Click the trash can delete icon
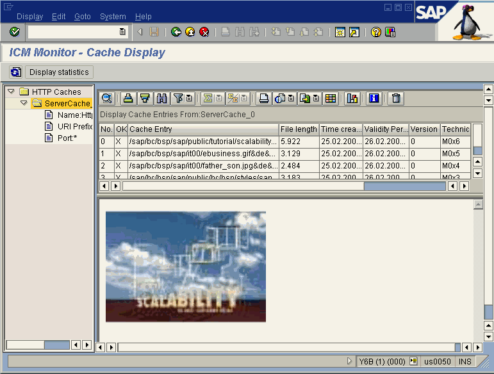 tap(396, 98)
